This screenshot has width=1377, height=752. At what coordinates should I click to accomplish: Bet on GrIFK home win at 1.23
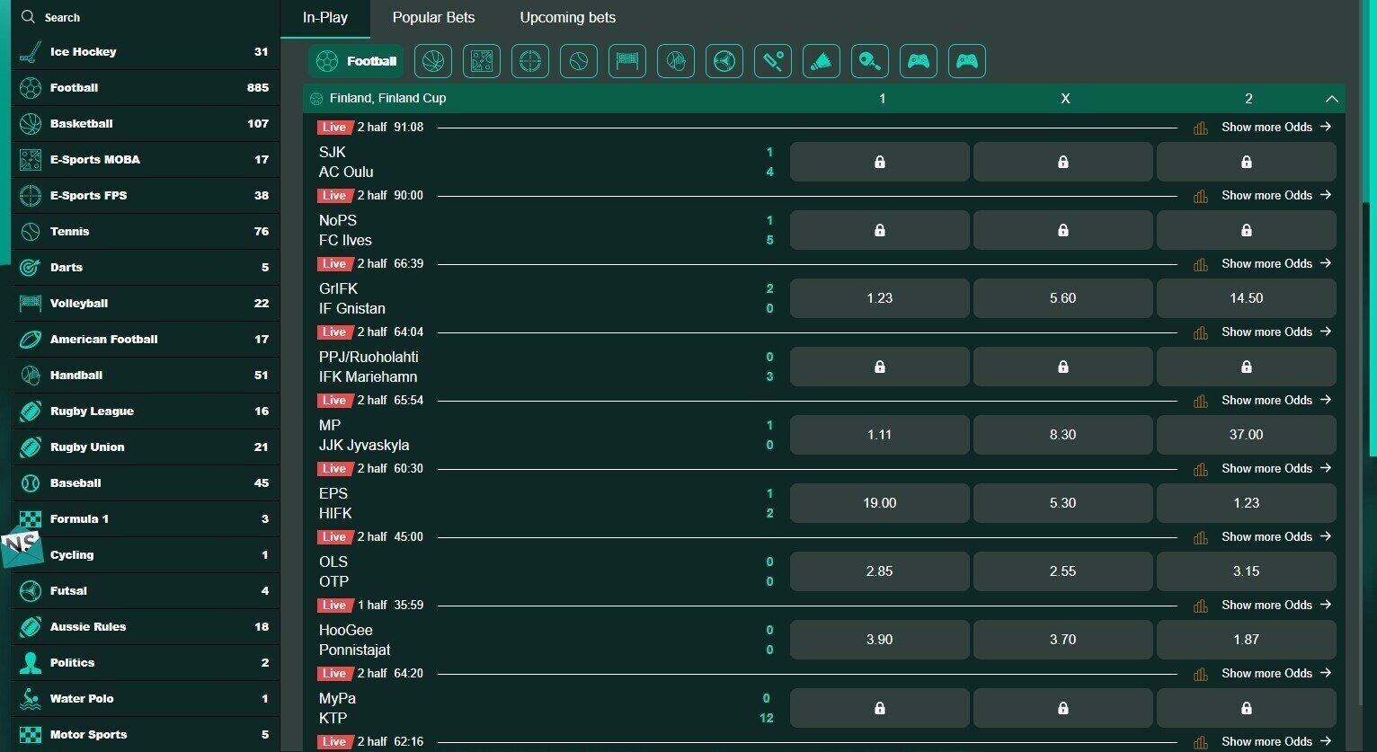(x=880, y=298)
